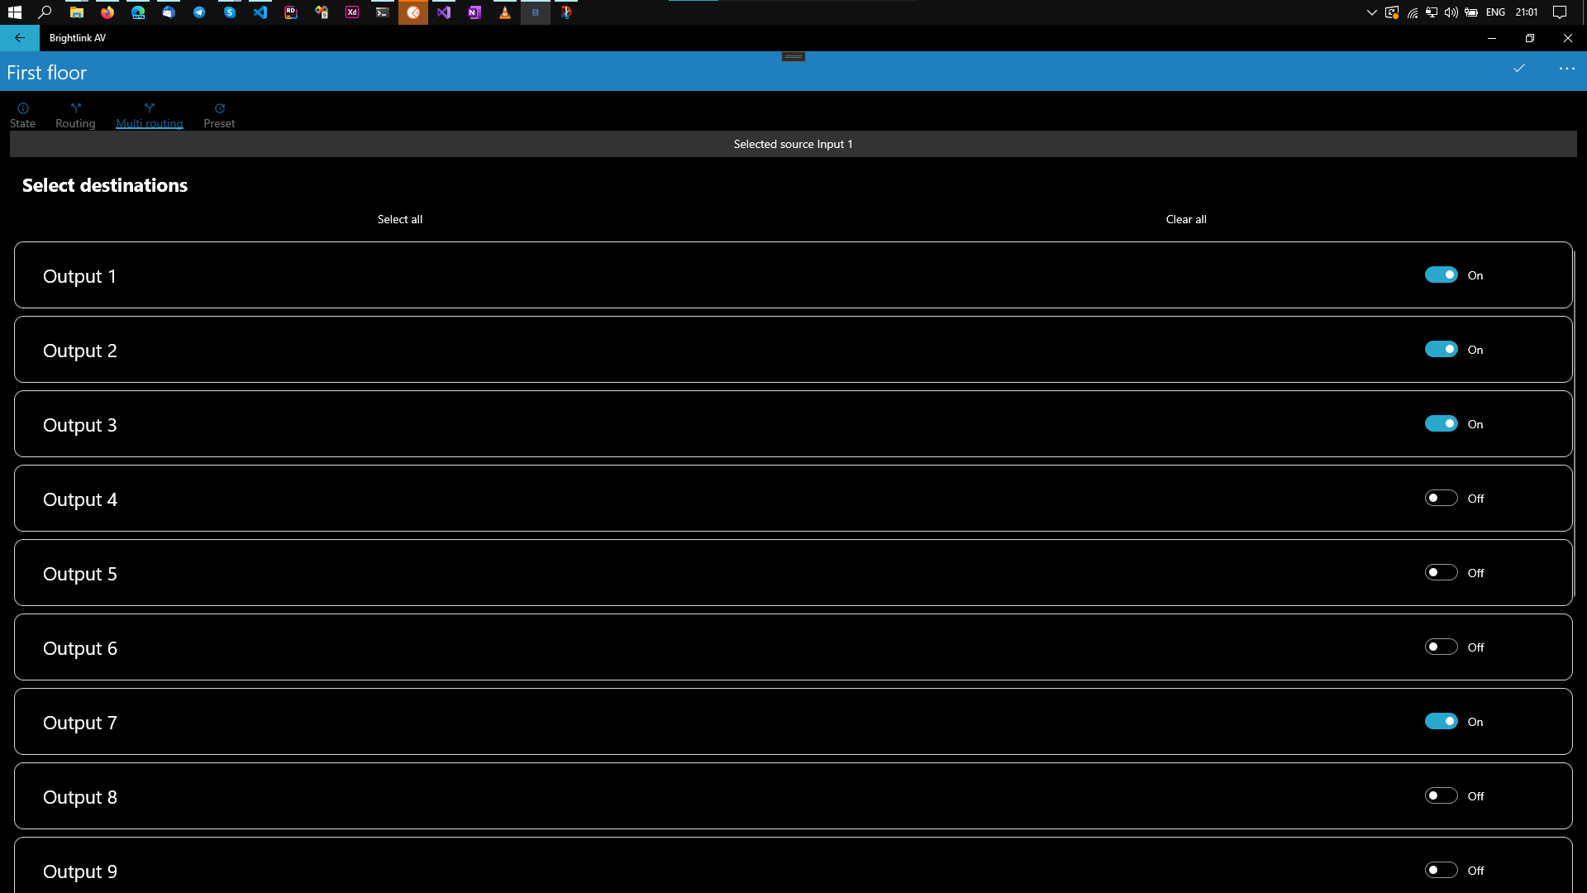Launch Firefox from the taskbar

(x=107, y=12)
